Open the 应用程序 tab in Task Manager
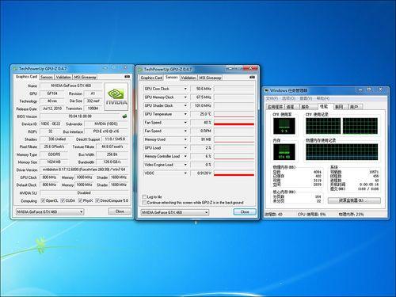 click(x=276, y=107)
